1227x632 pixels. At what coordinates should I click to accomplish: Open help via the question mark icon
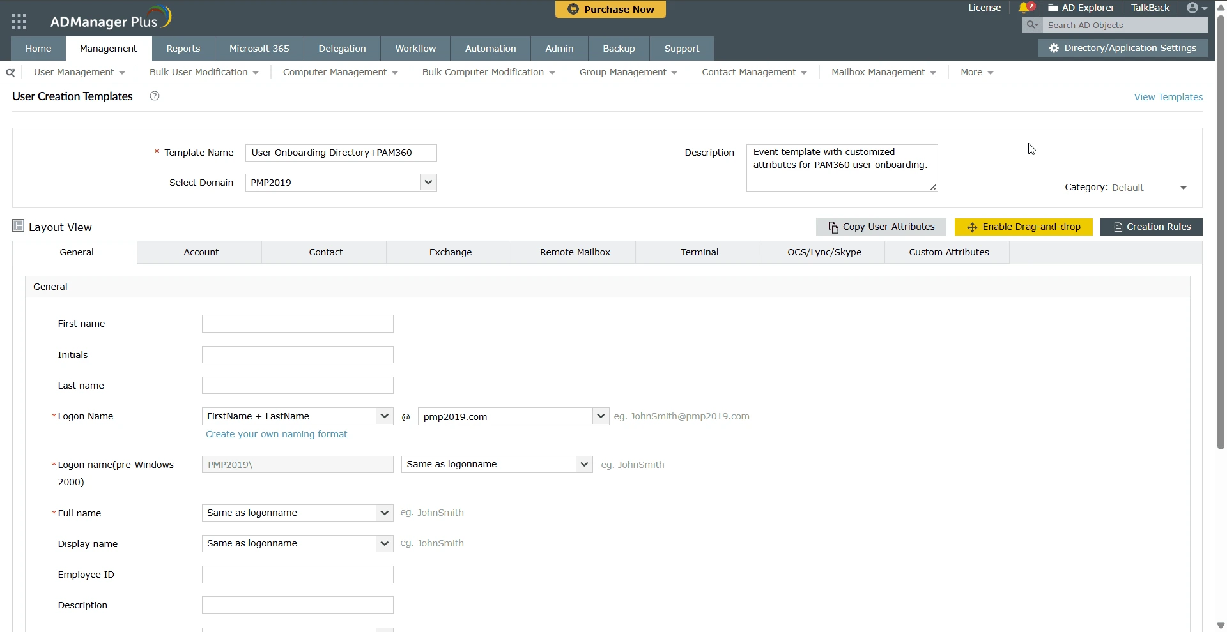[153, 96]
